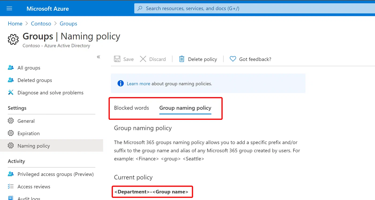Click the General gear icon
The height and width of the screenshot is (200, 375).
[x=11, y=121]
